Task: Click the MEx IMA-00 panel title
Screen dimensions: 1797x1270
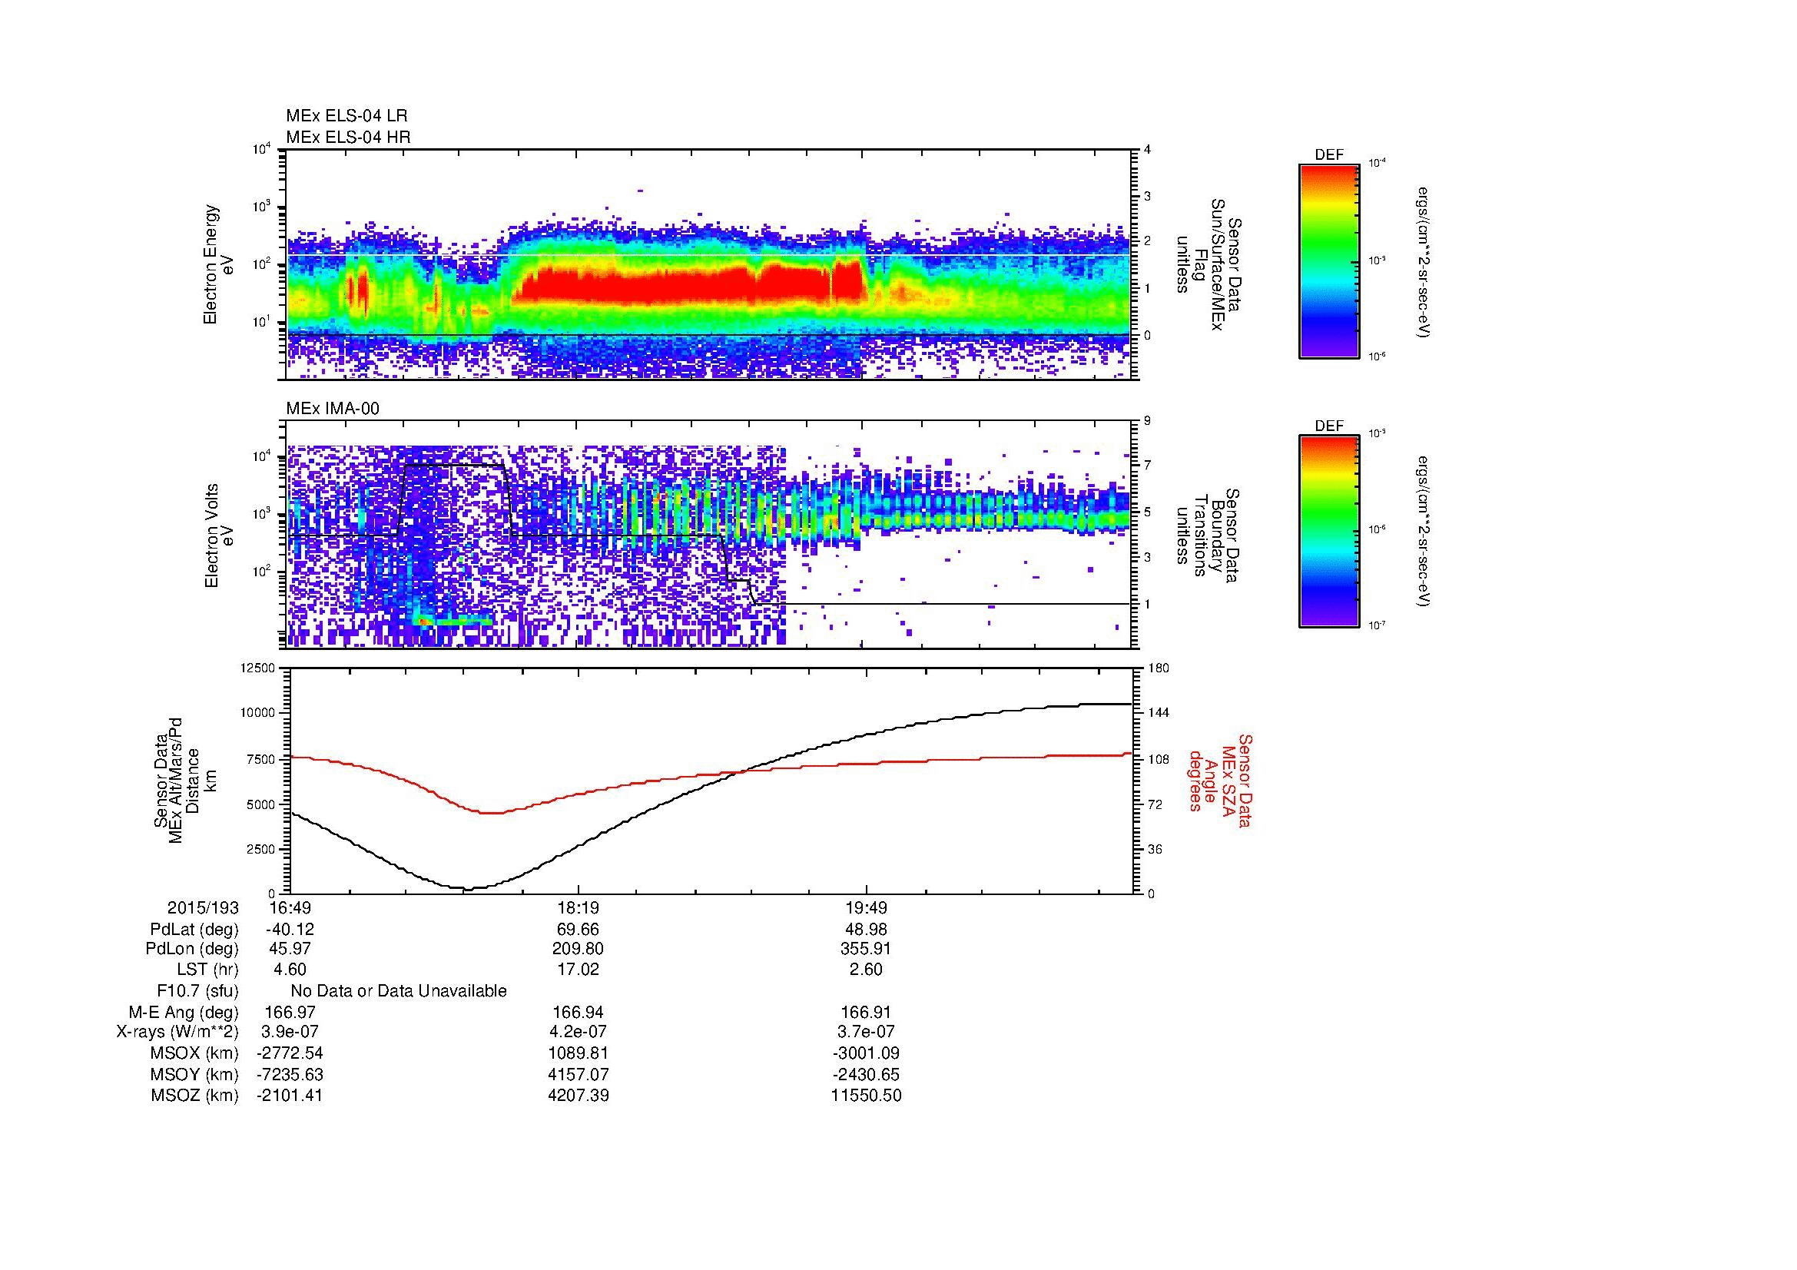Action: (333, 409)
